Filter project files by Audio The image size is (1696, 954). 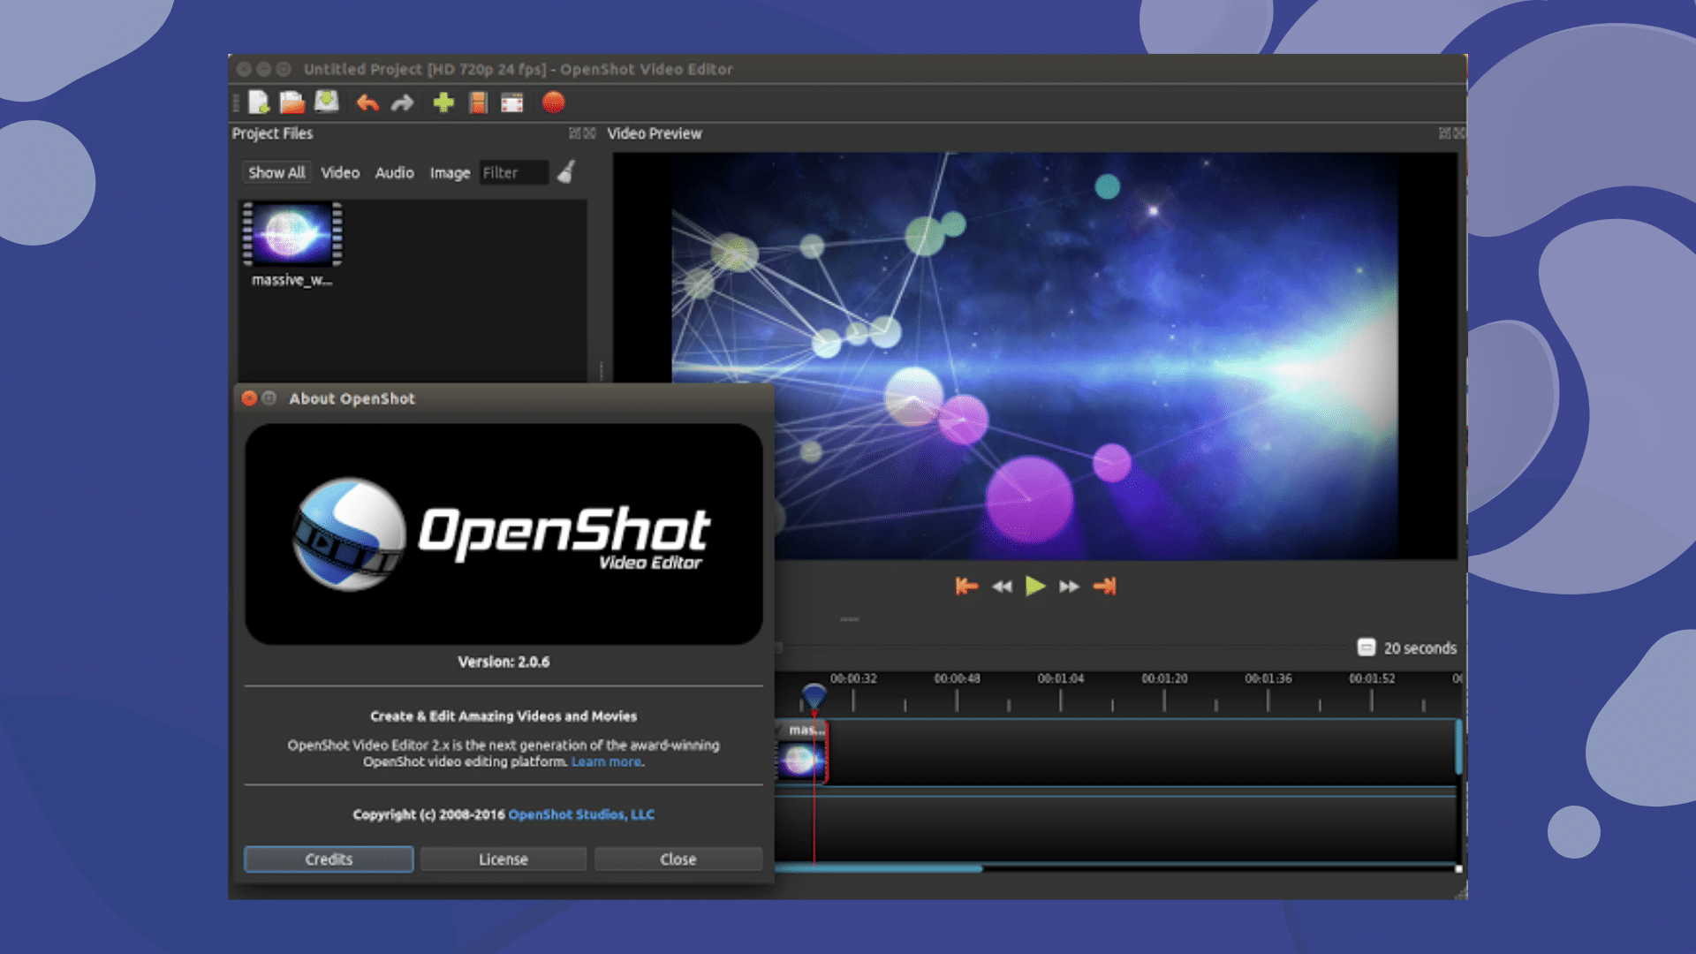tap(394, 172)
